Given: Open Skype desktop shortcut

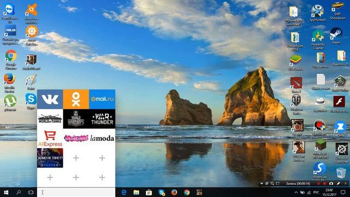Looking at the screenshot, I should (31, 101).
